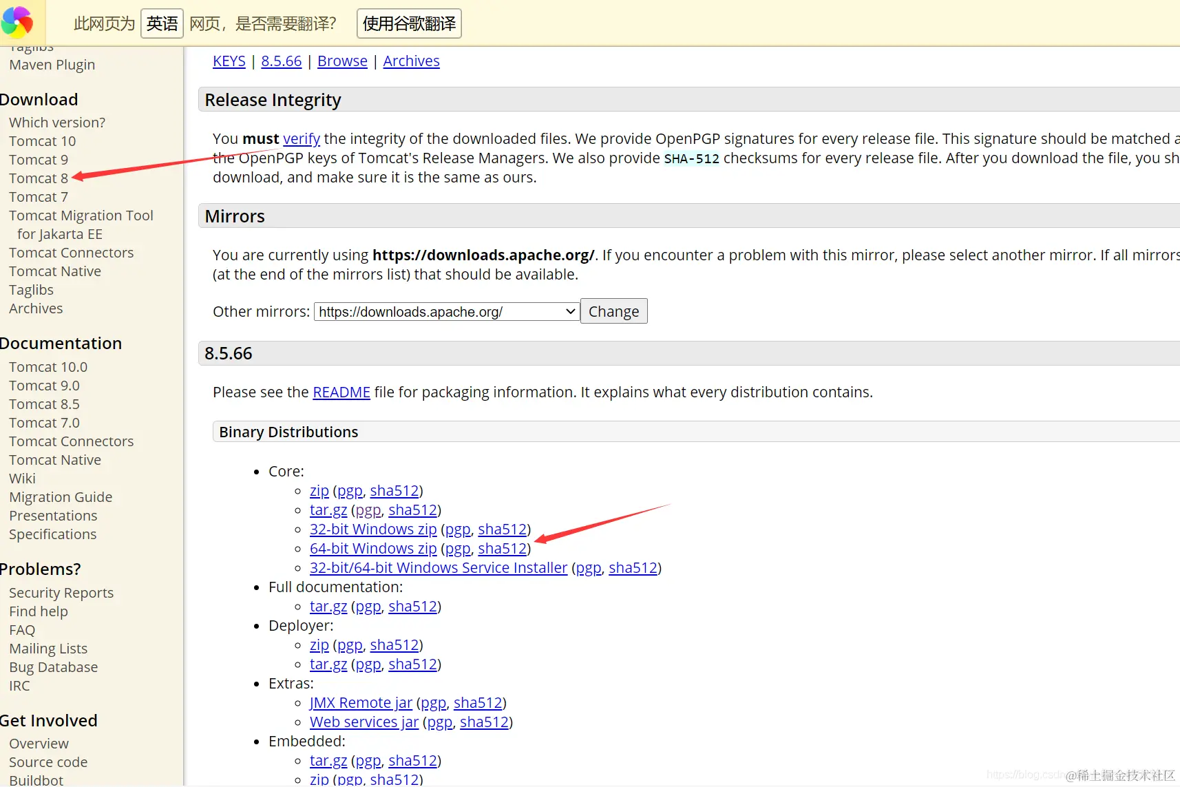Download Deployer tar.gz file
The height and width of the screenshot is (787, 1180).
click(x=328, y=664)
